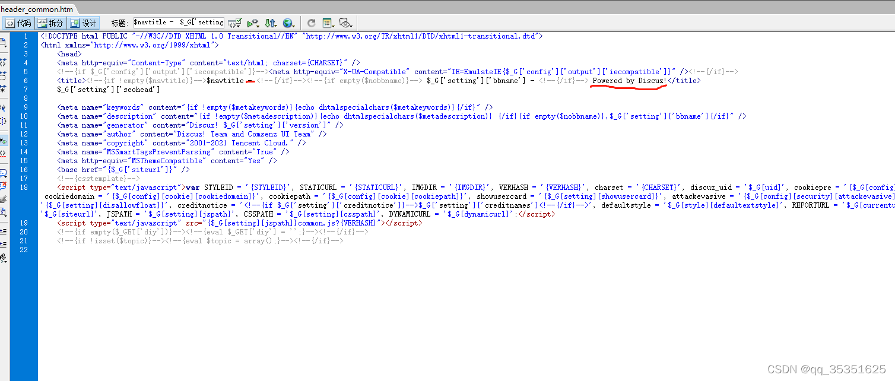The image size is (895, 381).
Task: Click the <base href> tag line
Action: 123,170
